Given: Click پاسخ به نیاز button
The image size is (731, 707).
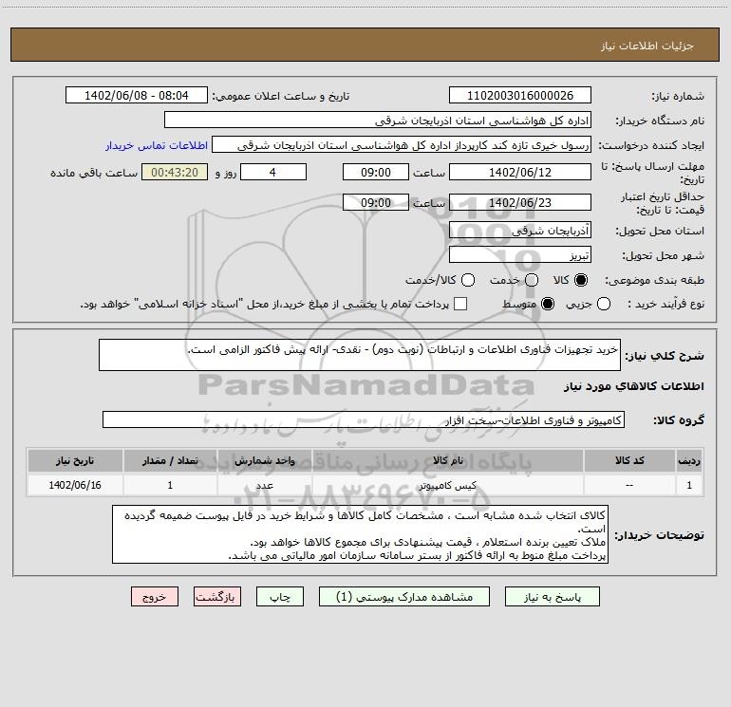Looking at the screenshot, I should [x=553, y=597].
